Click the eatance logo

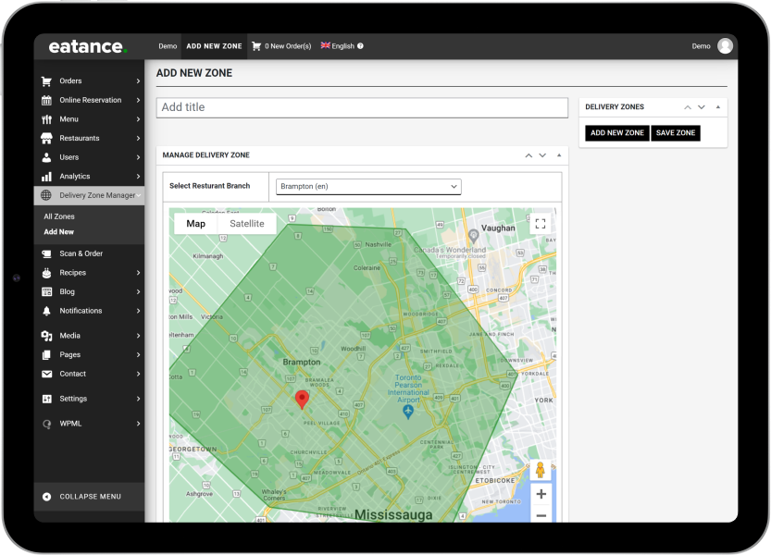coord(88,46)
